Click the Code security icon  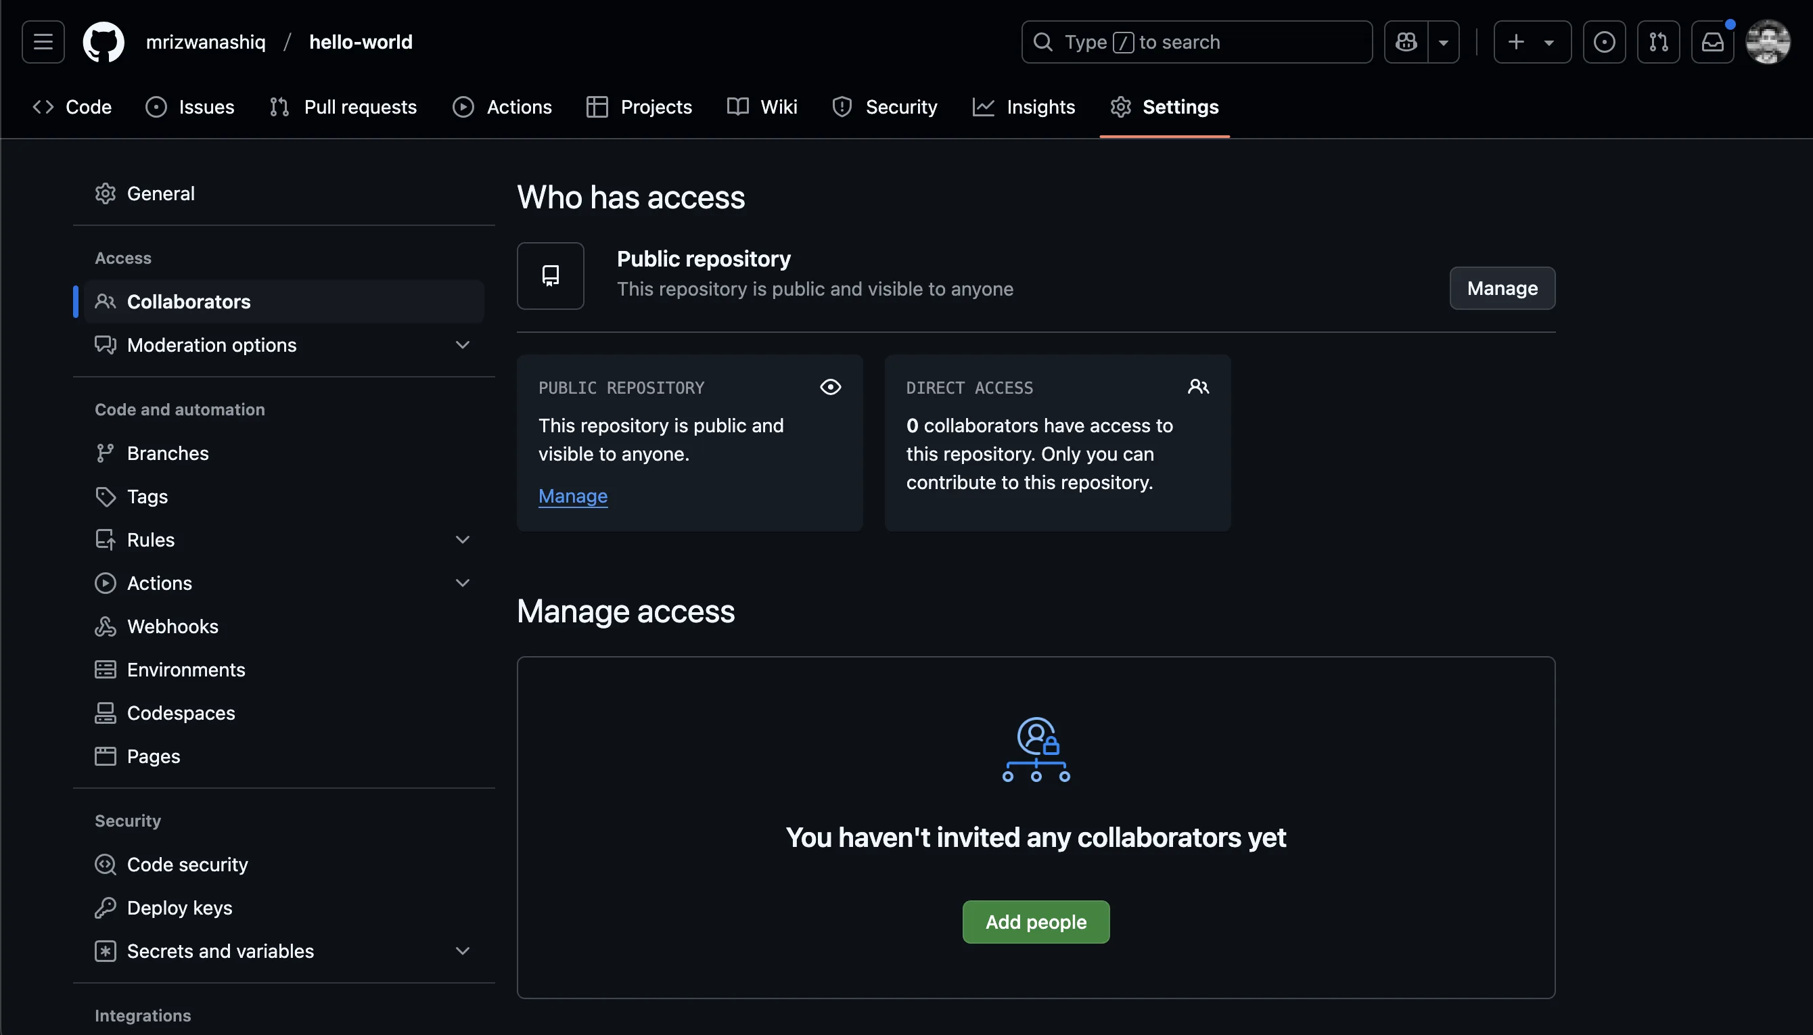coord(105,865)
